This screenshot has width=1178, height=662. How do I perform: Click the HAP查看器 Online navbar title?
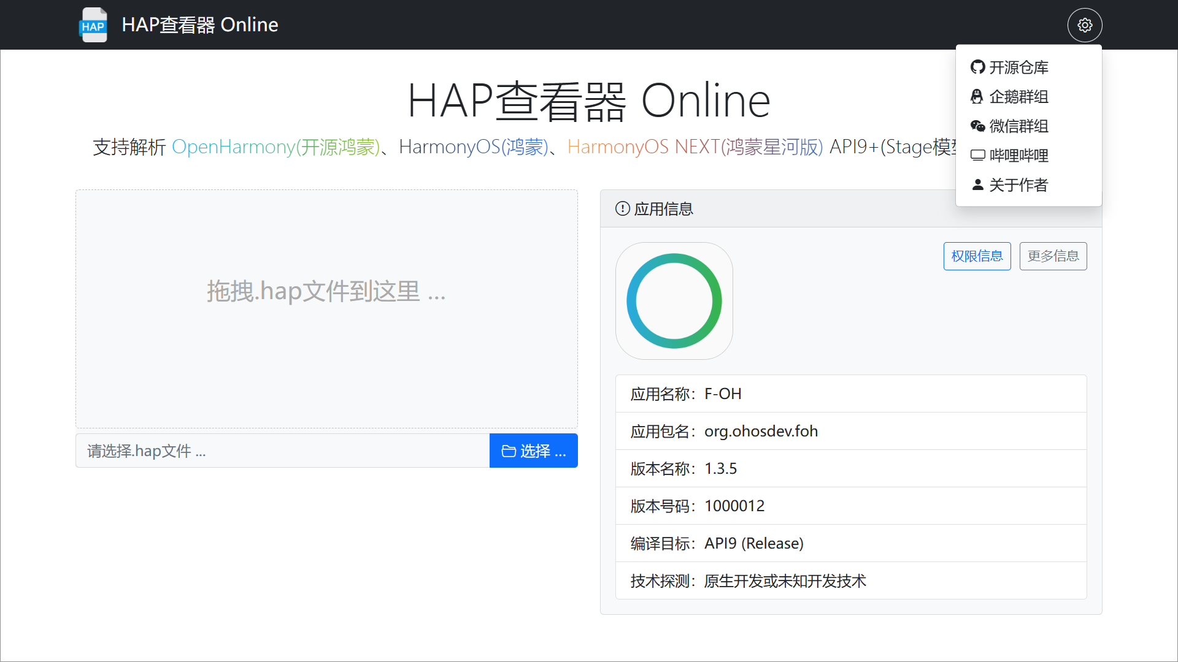pos(199,25)
